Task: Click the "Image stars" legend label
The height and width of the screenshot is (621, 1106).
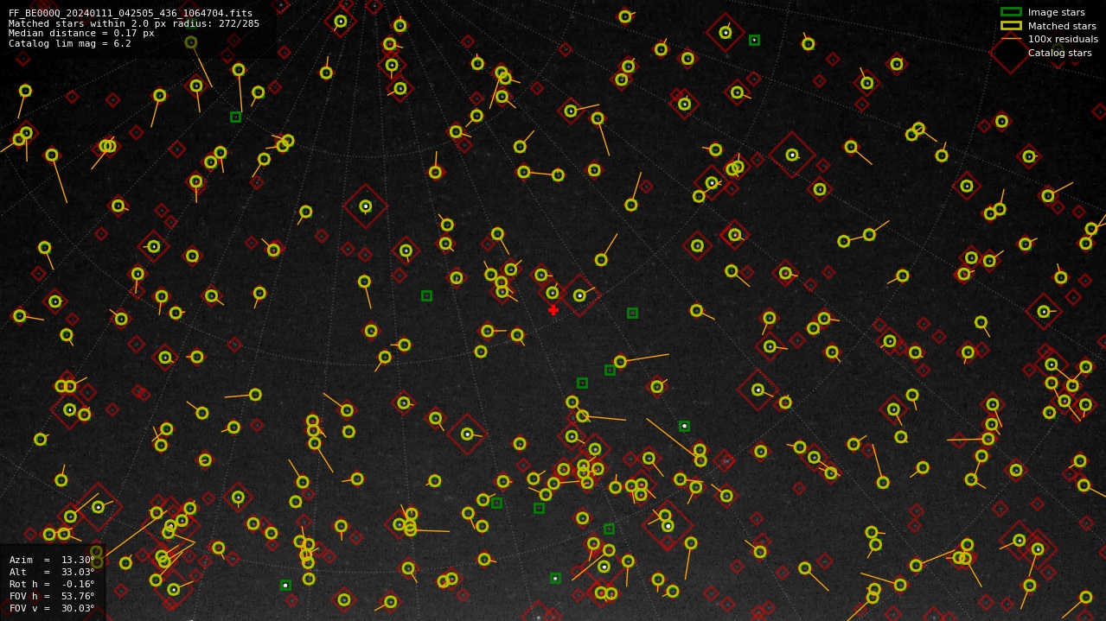Action: [x=1056, y=13]
